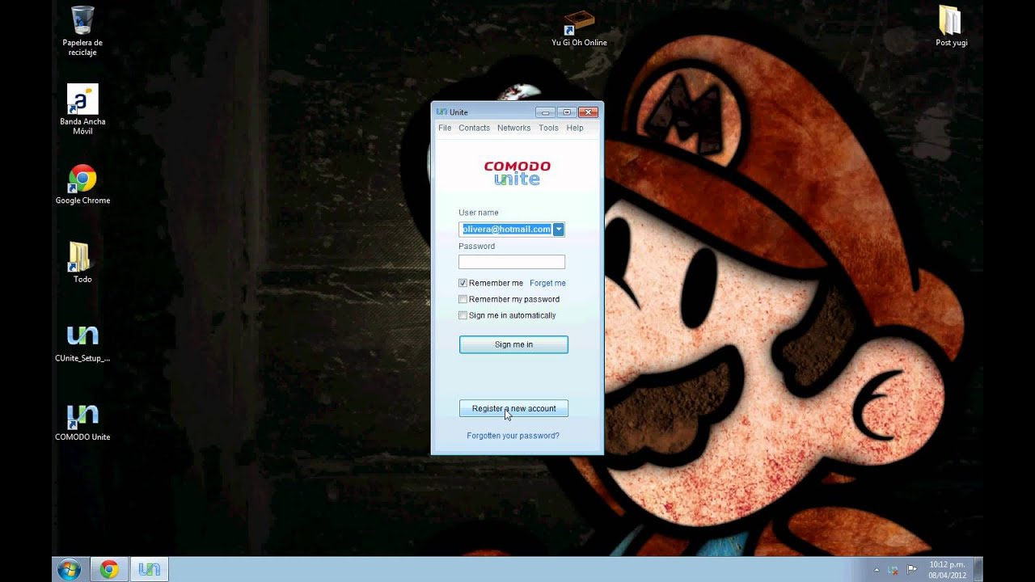Uncheck the Remember me checkbox
This screenshot has height=582, width=1035.
pyautogui.click(x=463, y=283)
